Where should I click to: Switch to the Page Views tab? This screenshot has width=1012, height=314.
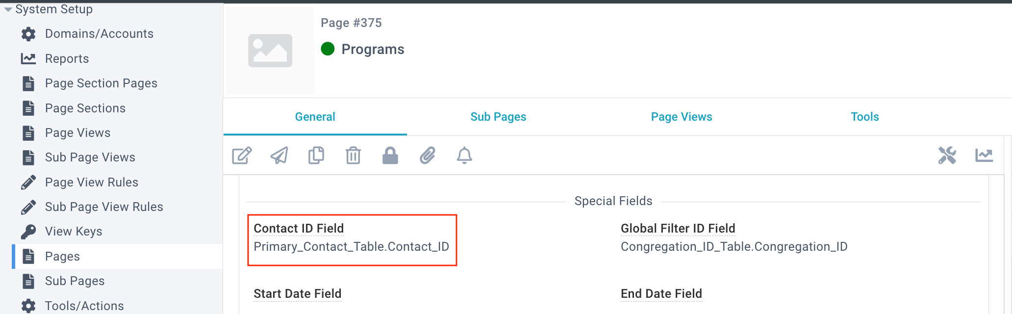tap(682, 117)
